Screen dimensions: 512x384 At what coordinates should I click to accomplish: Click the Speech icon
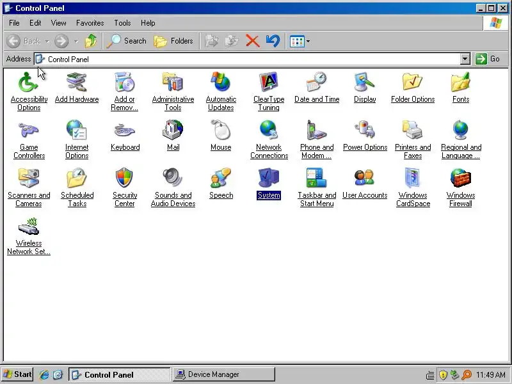pos(221,178)
